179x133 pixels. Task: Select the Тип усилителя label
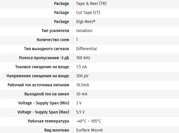coord(55,31)
